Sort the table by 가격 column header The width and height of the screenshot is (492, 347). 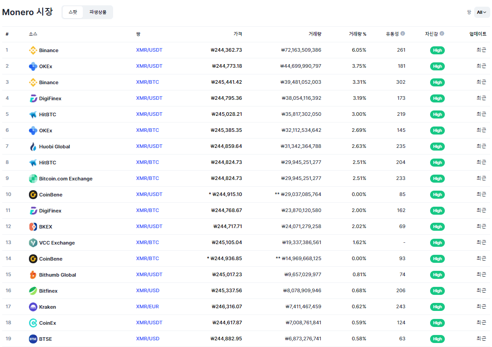[x=238, y=34]
